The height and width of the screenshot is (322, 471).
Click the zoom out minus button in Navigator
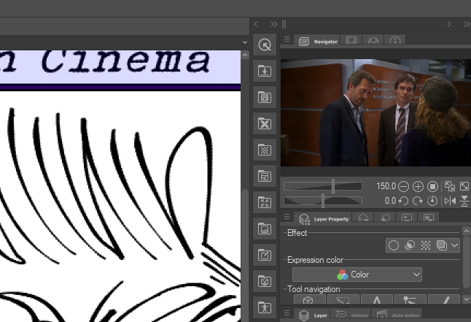404,187
